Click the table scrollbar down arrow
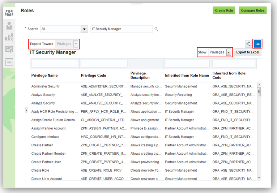The image size is (277, 193). point(259,178)
